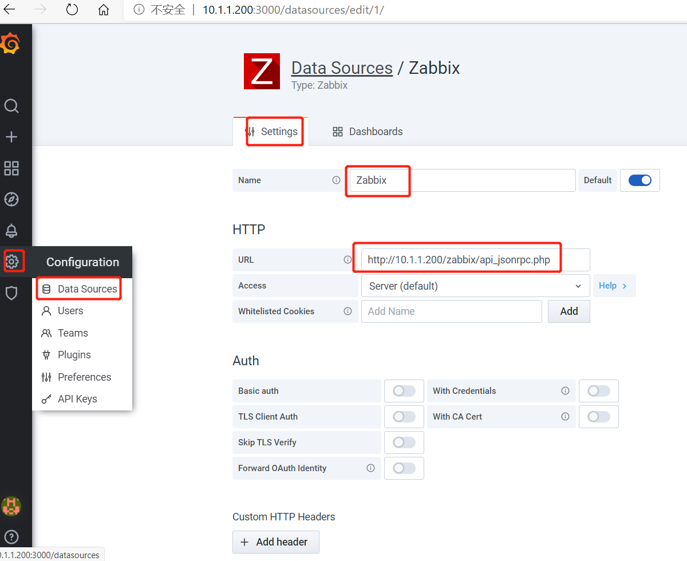The width and height of the screenshot is (687, 561).
Task: Click the Type: Zabbix subtitle text
Action: (319, 85)
